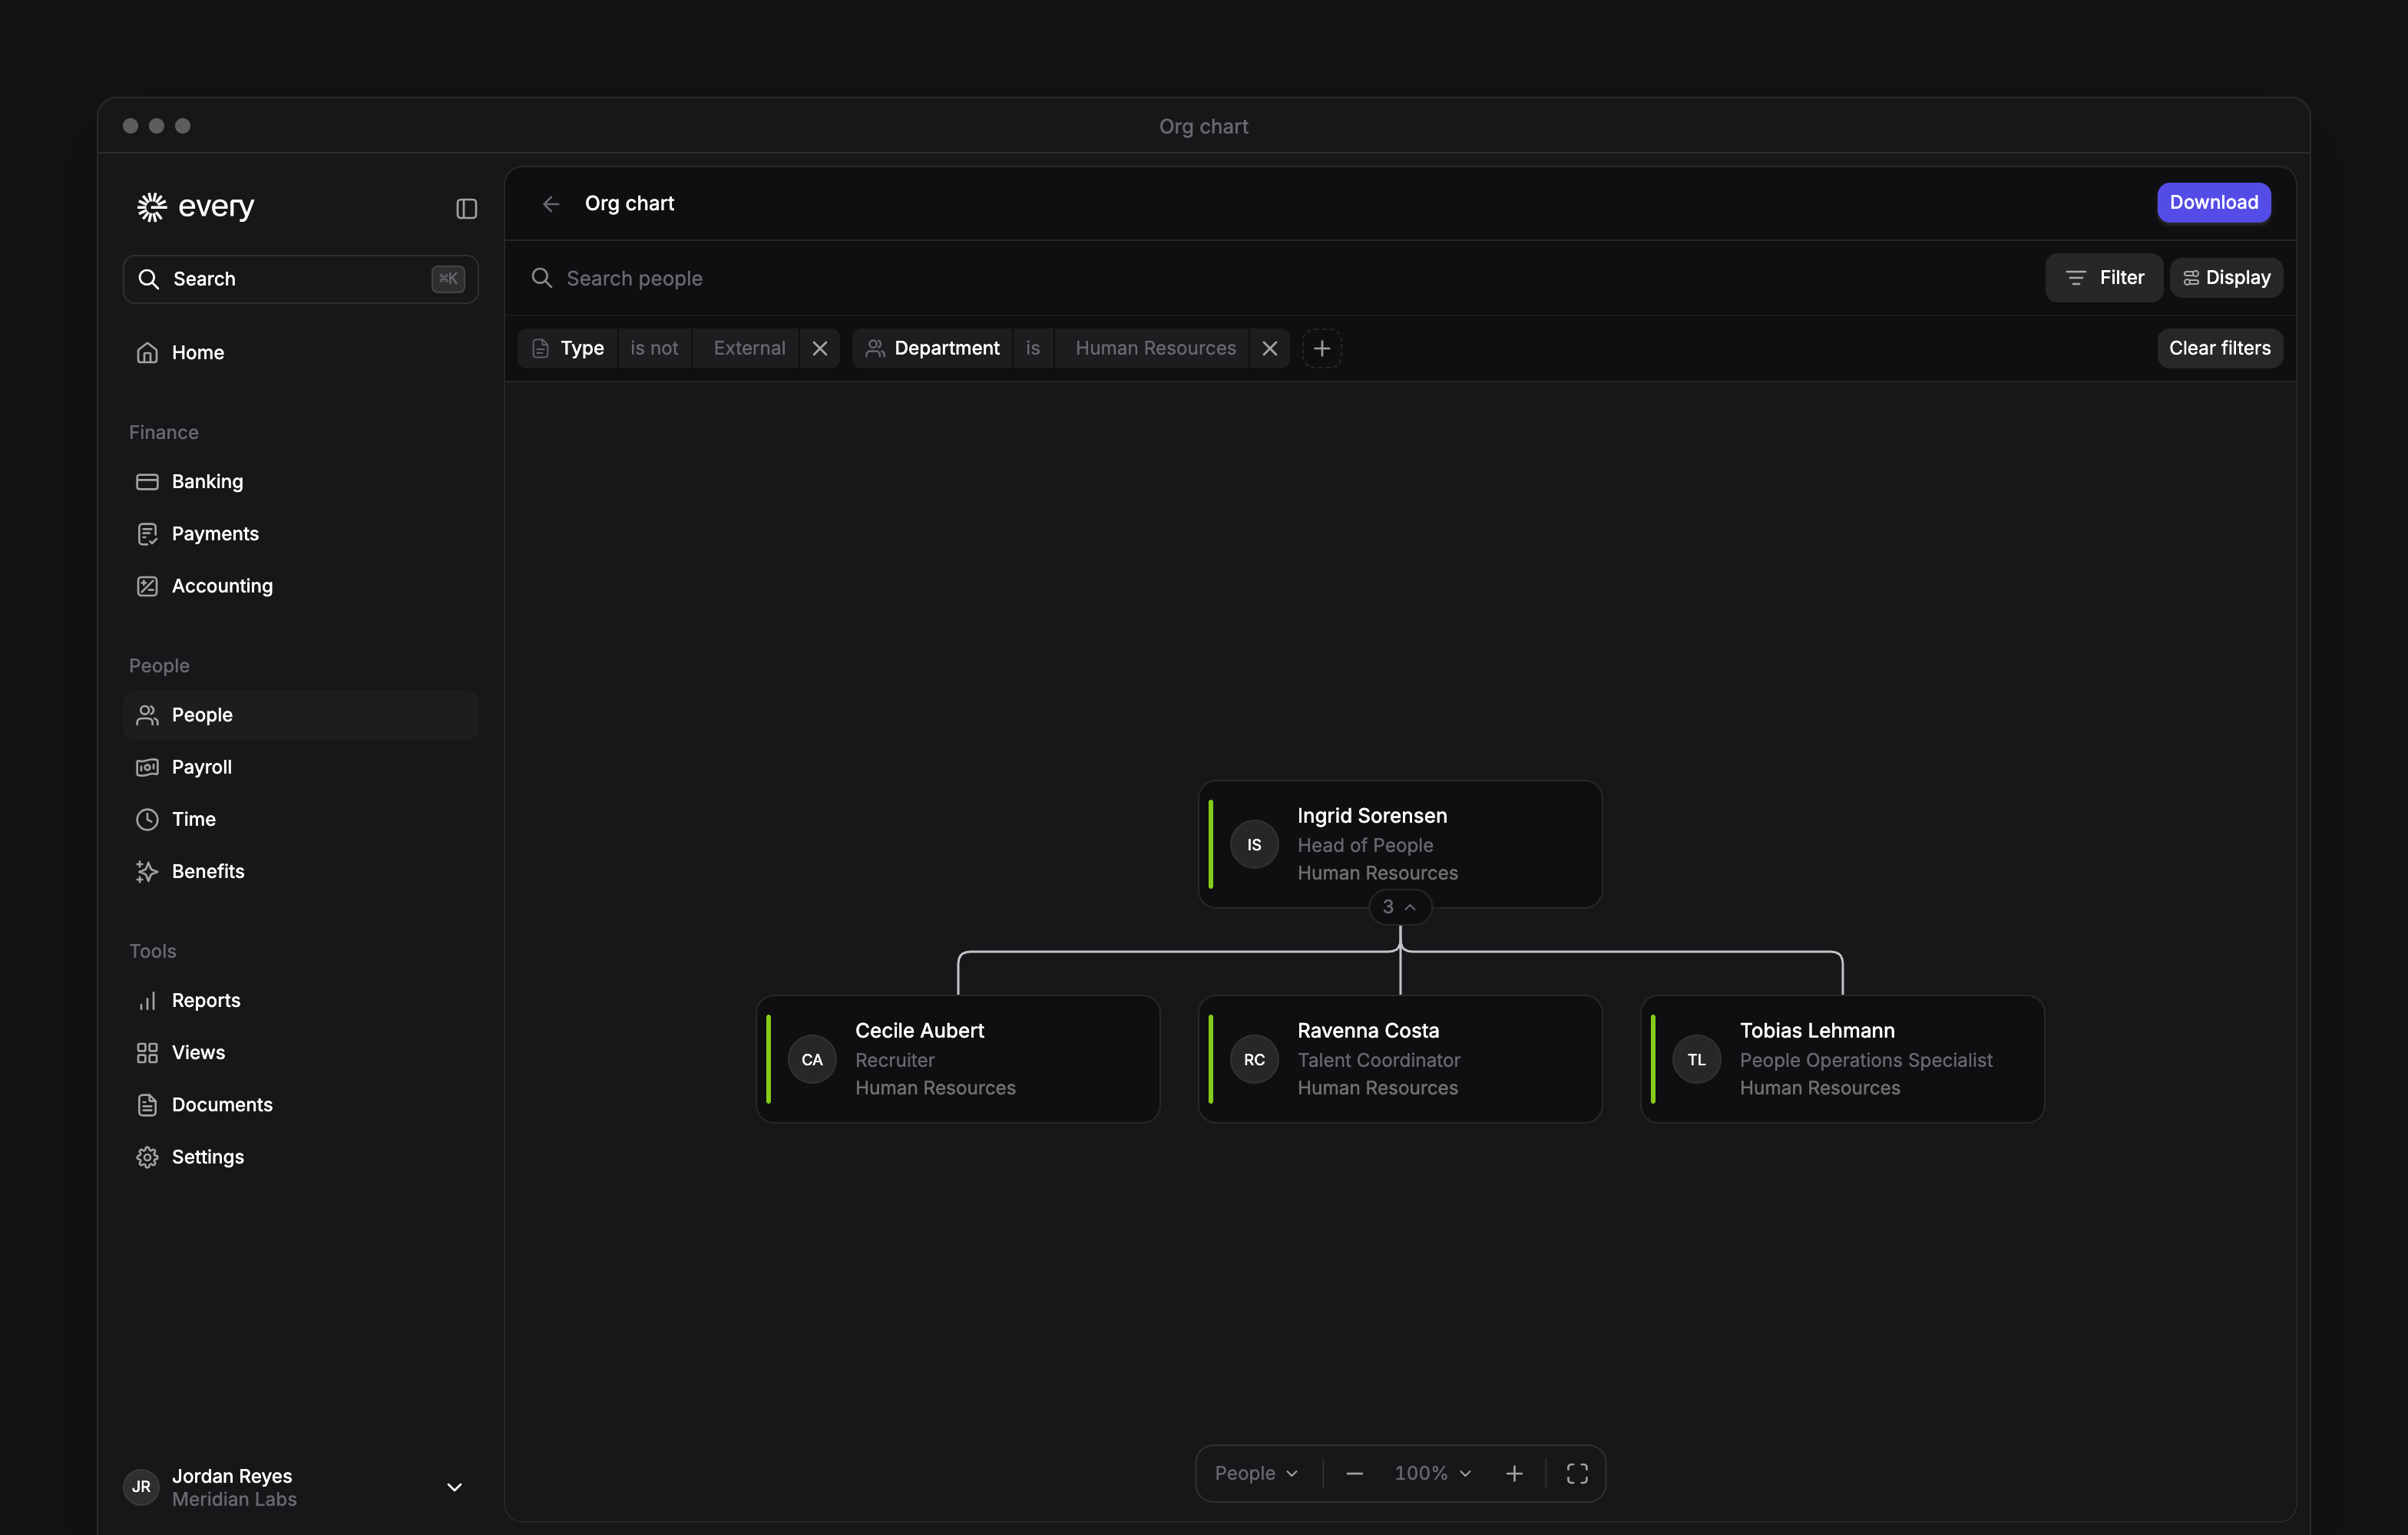The height and width of the screenshot is (1535, 2408).
Task: Select People in the sidebar
Action: (300, 715)
